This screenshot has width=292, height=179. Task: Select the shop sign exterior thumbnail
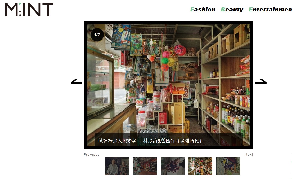click(x=228, y=166)
